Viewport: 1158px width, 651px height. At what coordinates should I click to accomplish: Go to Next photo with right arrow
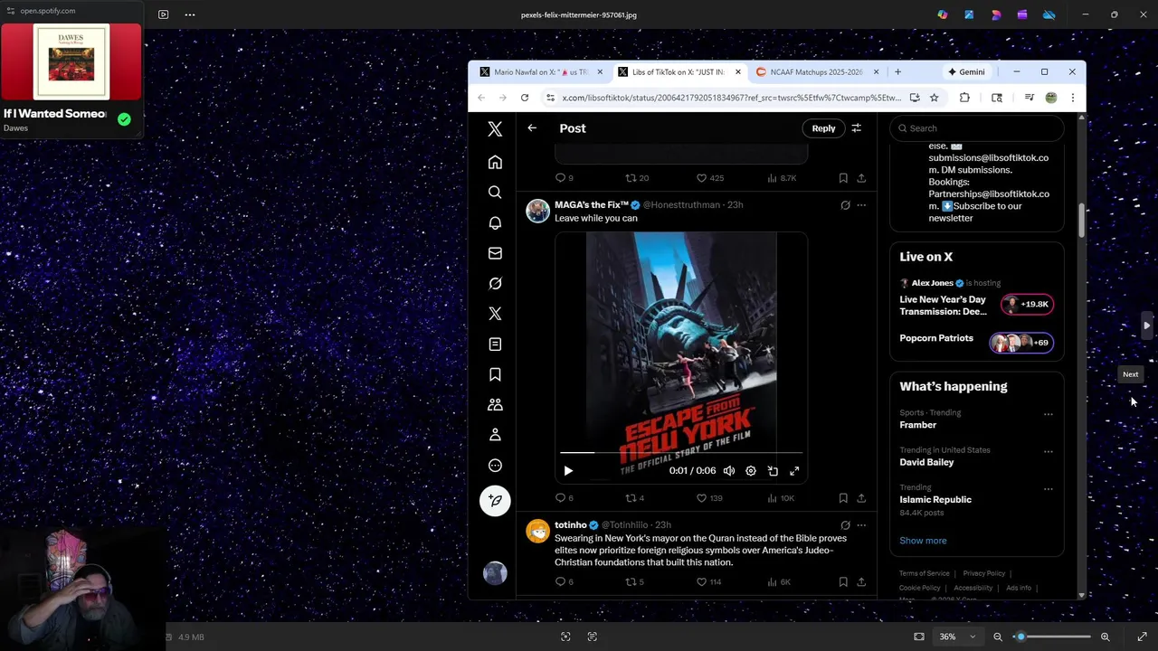click(x=1146, y=325)
